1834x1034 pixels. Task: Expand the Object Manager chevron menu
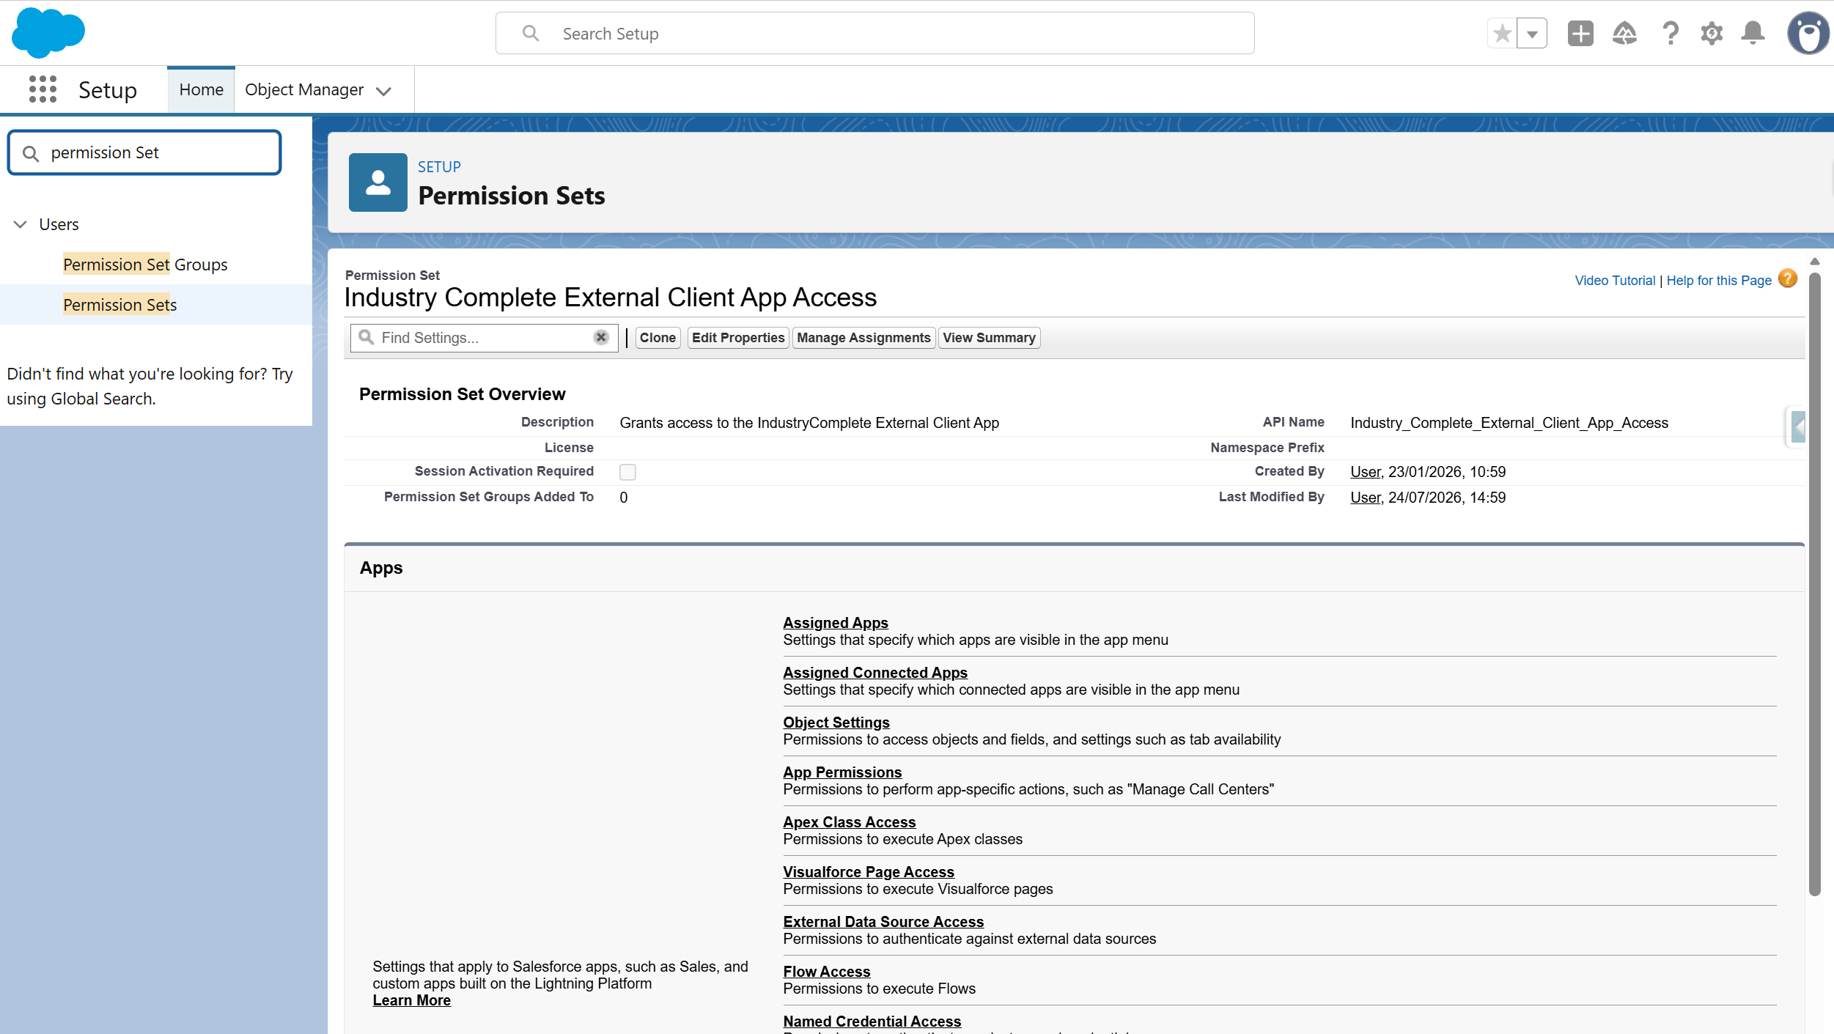[x=383, y=91]
